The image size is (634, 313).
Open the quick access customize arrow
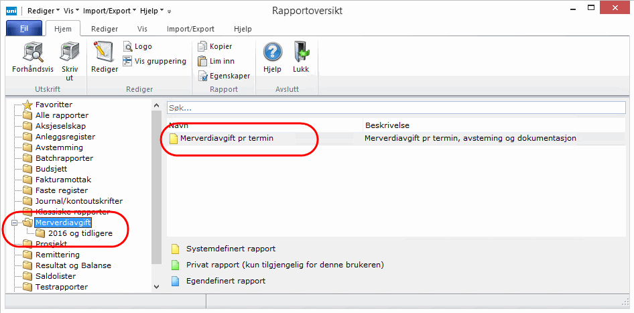click(170, 11)
